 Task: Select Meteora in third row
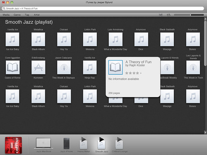[90, 96]
